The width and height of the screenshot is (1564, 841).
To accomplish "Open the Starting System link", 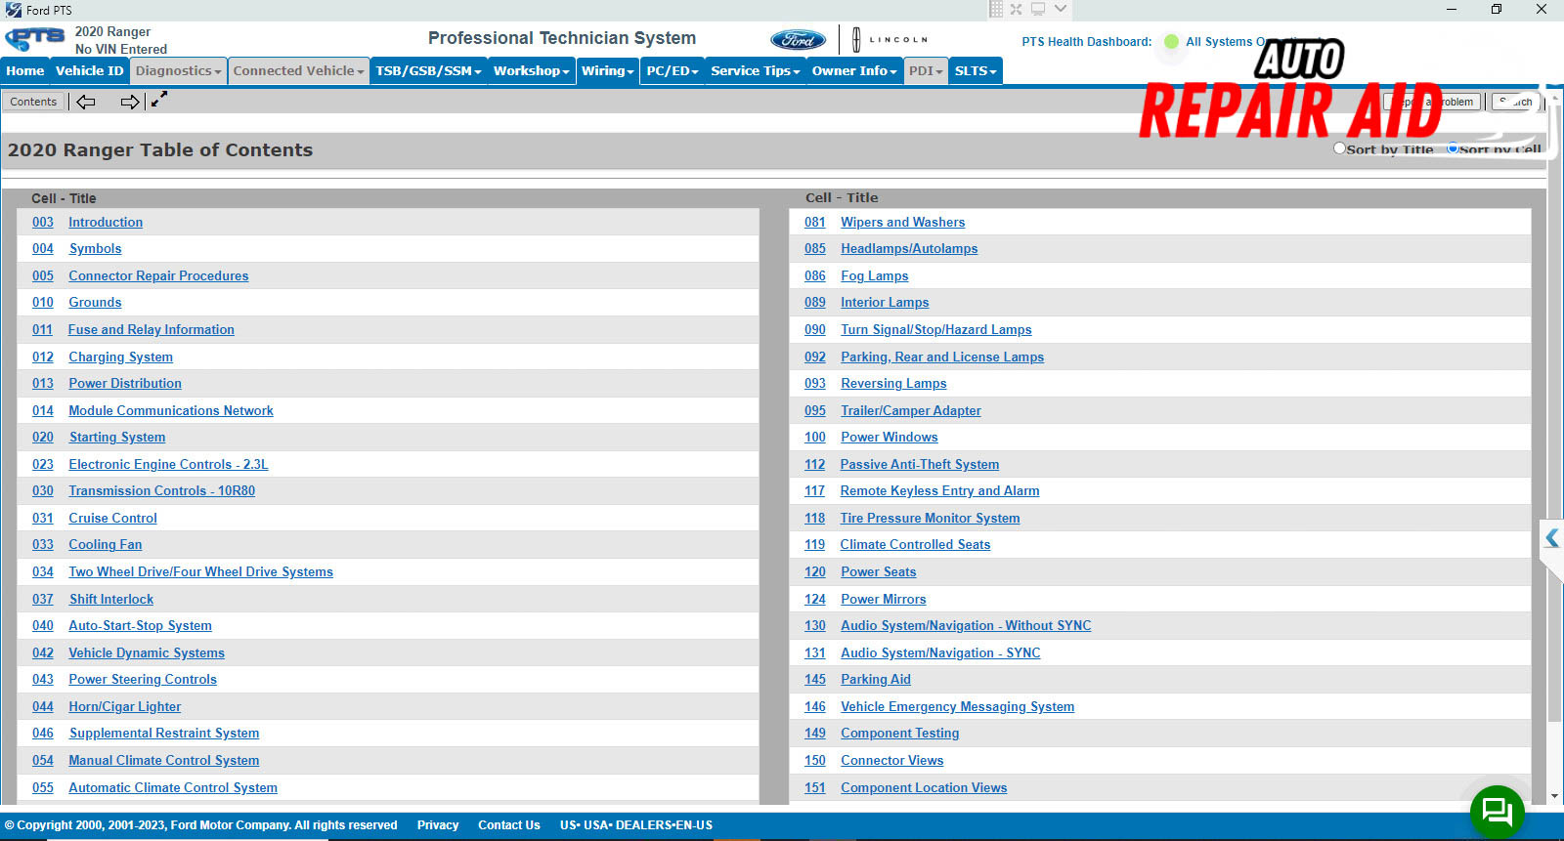I will (x=117, y=438).
